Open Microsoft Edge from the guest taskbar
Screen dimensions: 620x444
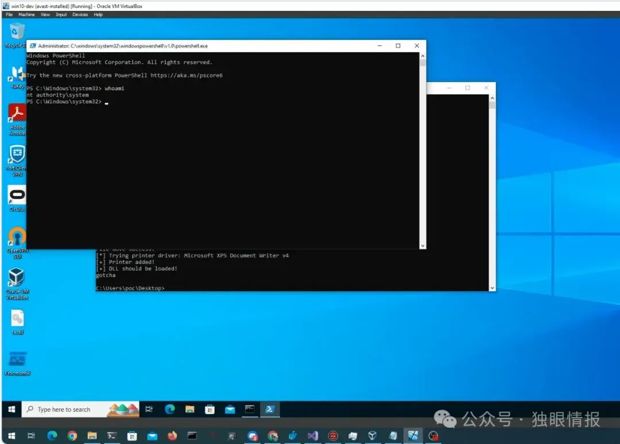pos(169,409)
